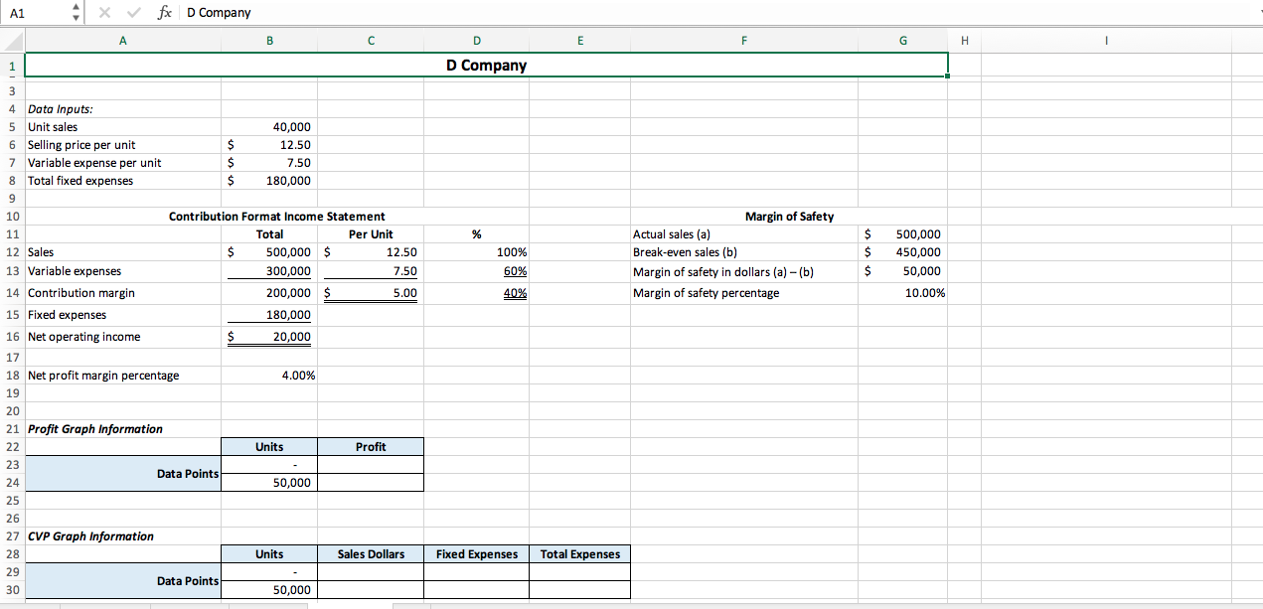The height and width of the screenshot is (609, 1263).
Task: Click the D Company title cell
Action: click(x=486, y=65)
